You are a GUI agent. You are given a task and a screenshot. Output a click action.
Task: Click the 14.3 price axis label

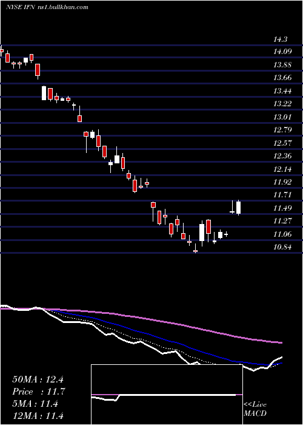point(280,39)
